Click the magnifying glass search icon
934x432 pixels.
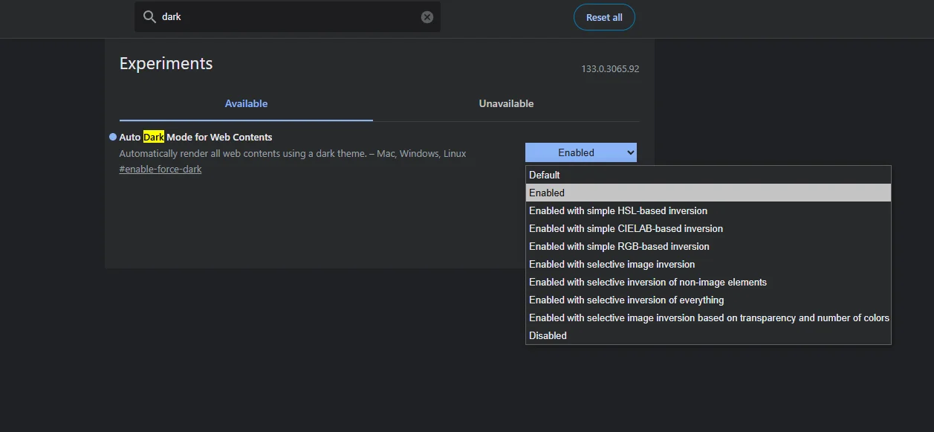point(149,17)
